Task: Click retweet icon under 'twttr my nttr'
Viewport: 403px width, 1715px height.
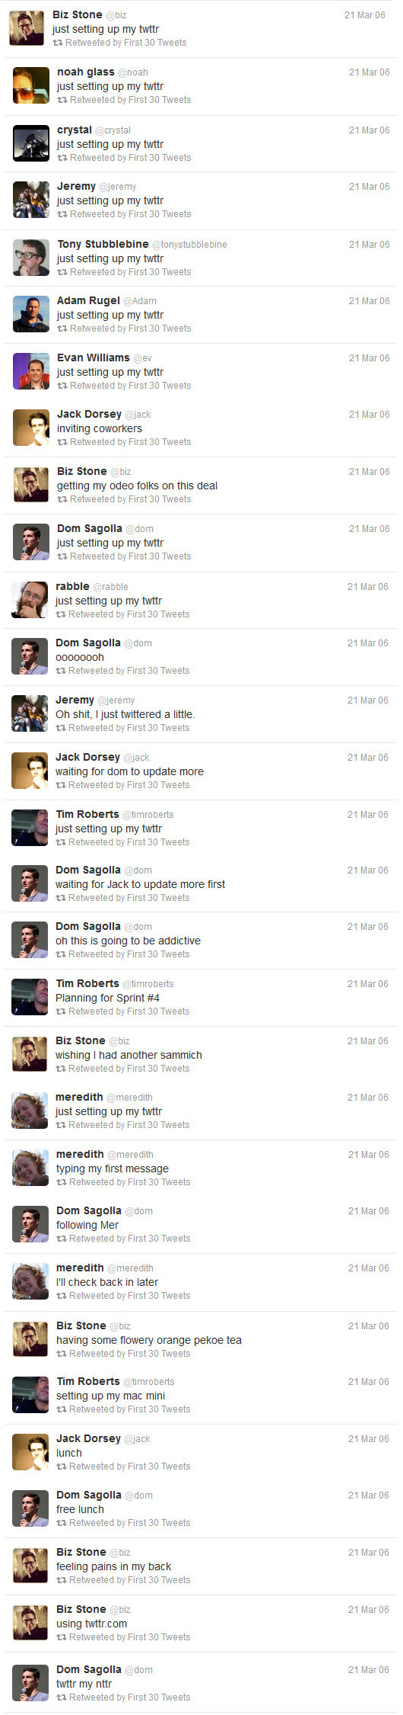Action: [62, 1697]
